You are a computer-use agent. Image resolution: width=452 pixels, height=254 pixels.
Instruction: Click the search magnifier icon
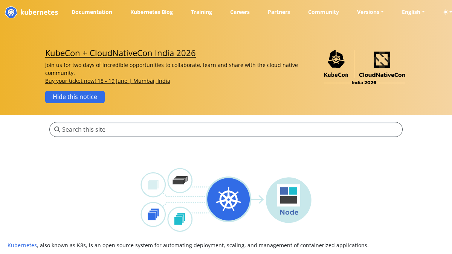pyautogui.click(x=57, y=129)
